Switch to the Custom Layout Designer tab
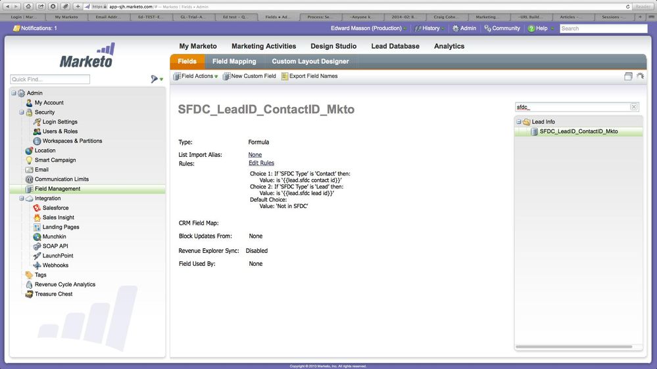Screen dimensions: 657x369 pyautogui.click(x=310, y=61)
